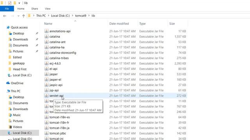Open Local Disk (D:) in navigation pane
250x140 pixels.
click(22, 138)
